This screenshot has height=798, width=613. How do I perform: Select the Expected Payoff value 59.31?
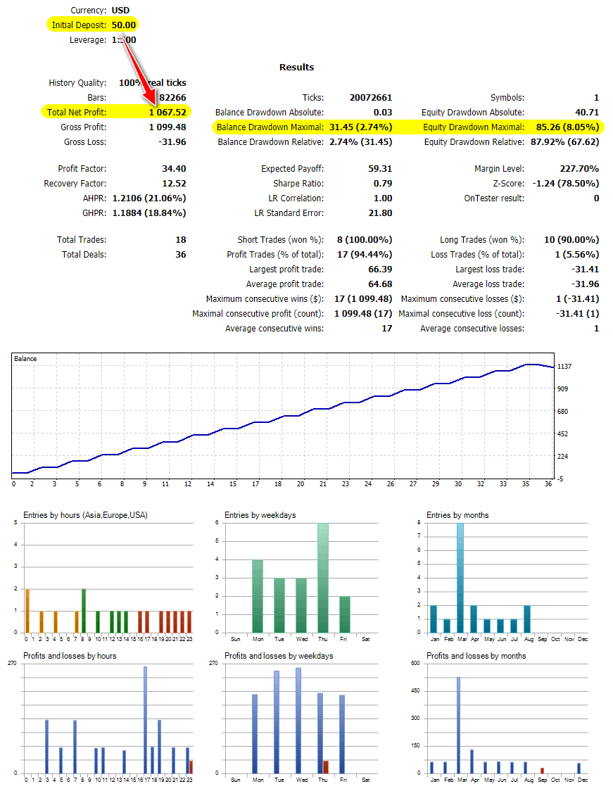[x=380, y=168]
